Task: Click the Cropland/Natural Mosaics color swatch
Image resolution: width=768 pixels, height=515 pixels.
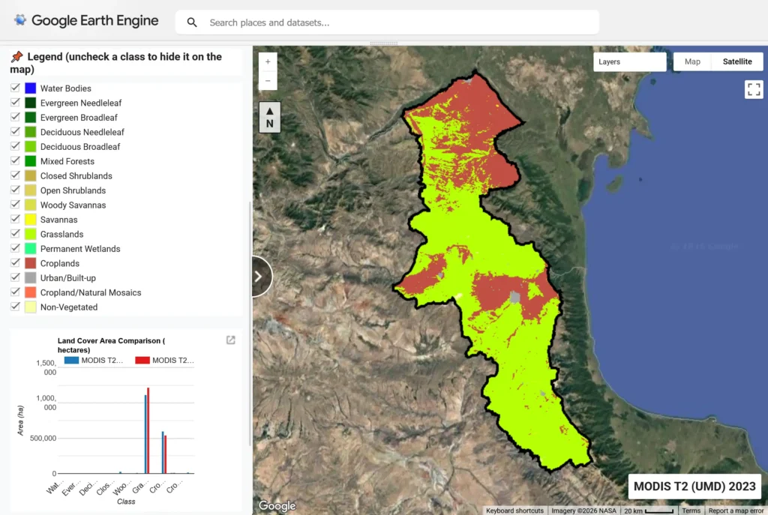Action: click(x=30, y=292)
